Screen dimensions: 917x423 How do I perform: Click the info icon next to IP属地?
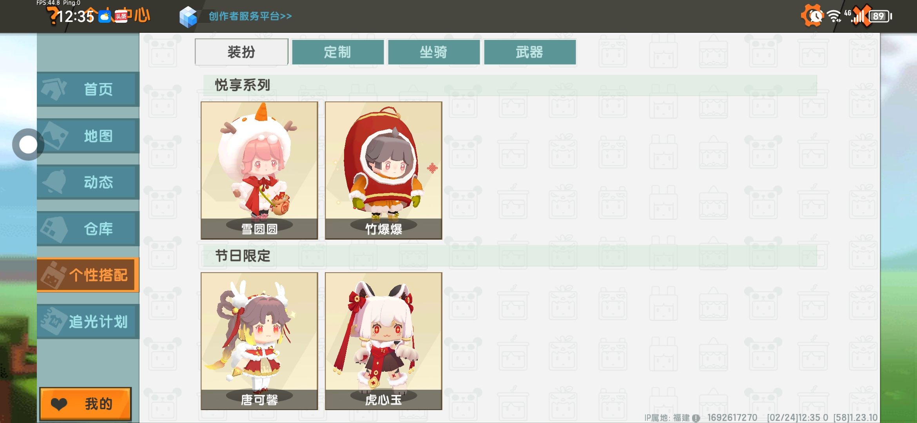click(696, 418)
